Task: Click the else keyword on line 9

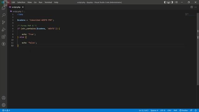Action: coord(22,37)
